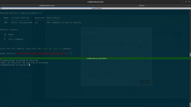Click the 'Unix Command' target name
This screenshot has width=191, height=107.
(16, 39)
